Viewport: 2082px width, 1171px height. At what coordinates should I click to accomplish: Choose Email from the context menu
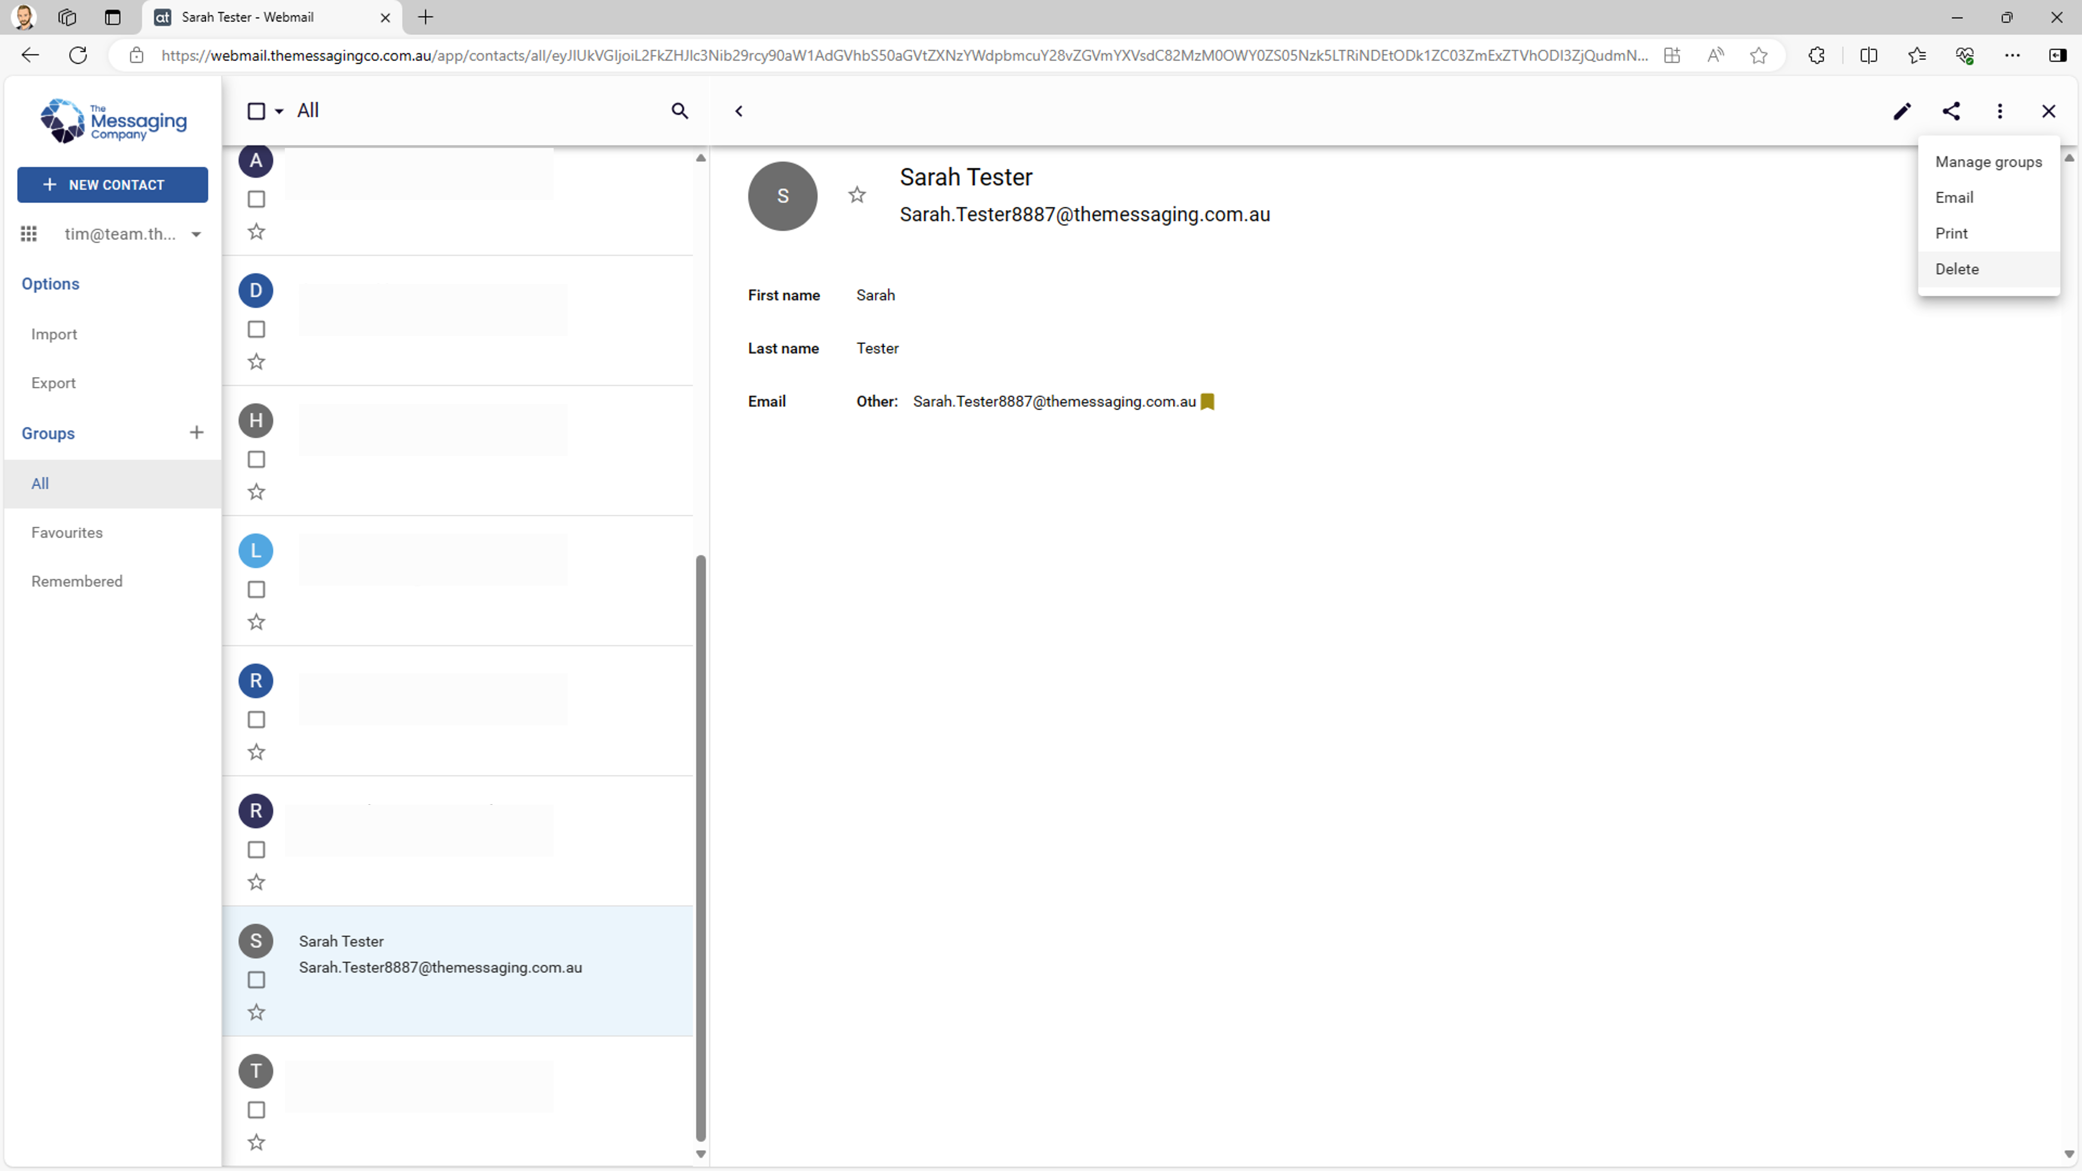(x=1988, y=197)
